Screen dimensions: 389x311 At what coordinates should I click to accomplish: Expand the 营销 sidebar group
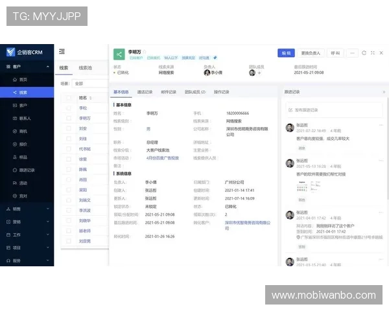(47, 222)
